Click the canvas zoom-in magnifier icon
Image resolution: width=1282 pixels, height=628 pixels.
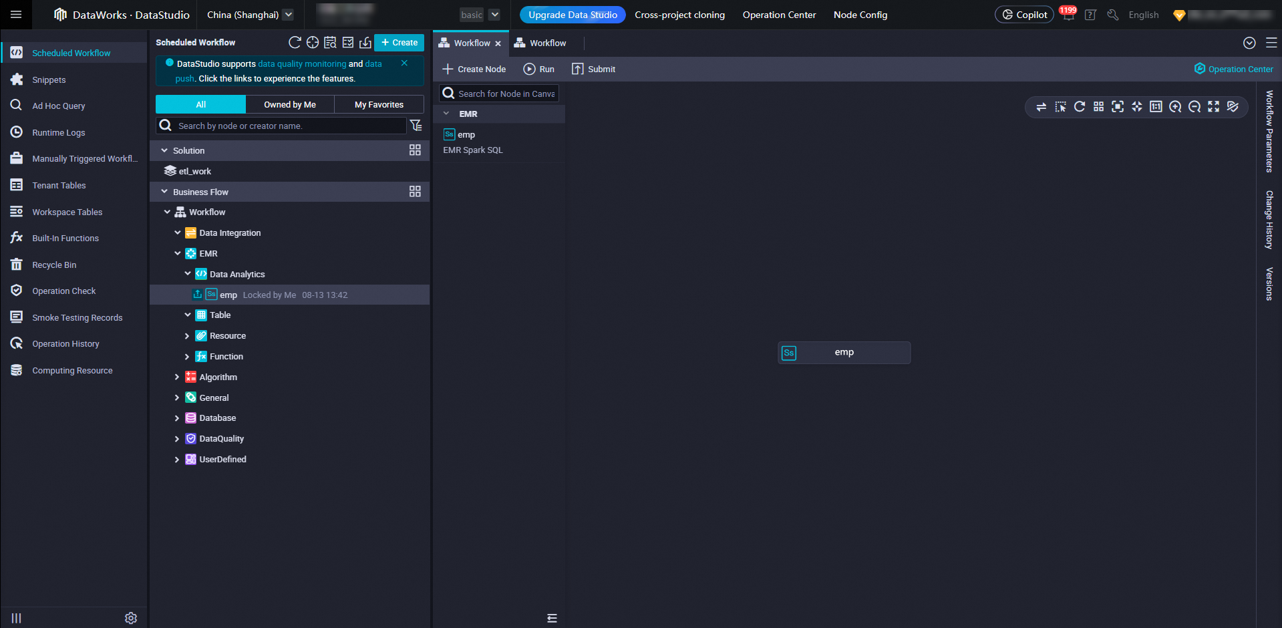[1175, 107]
